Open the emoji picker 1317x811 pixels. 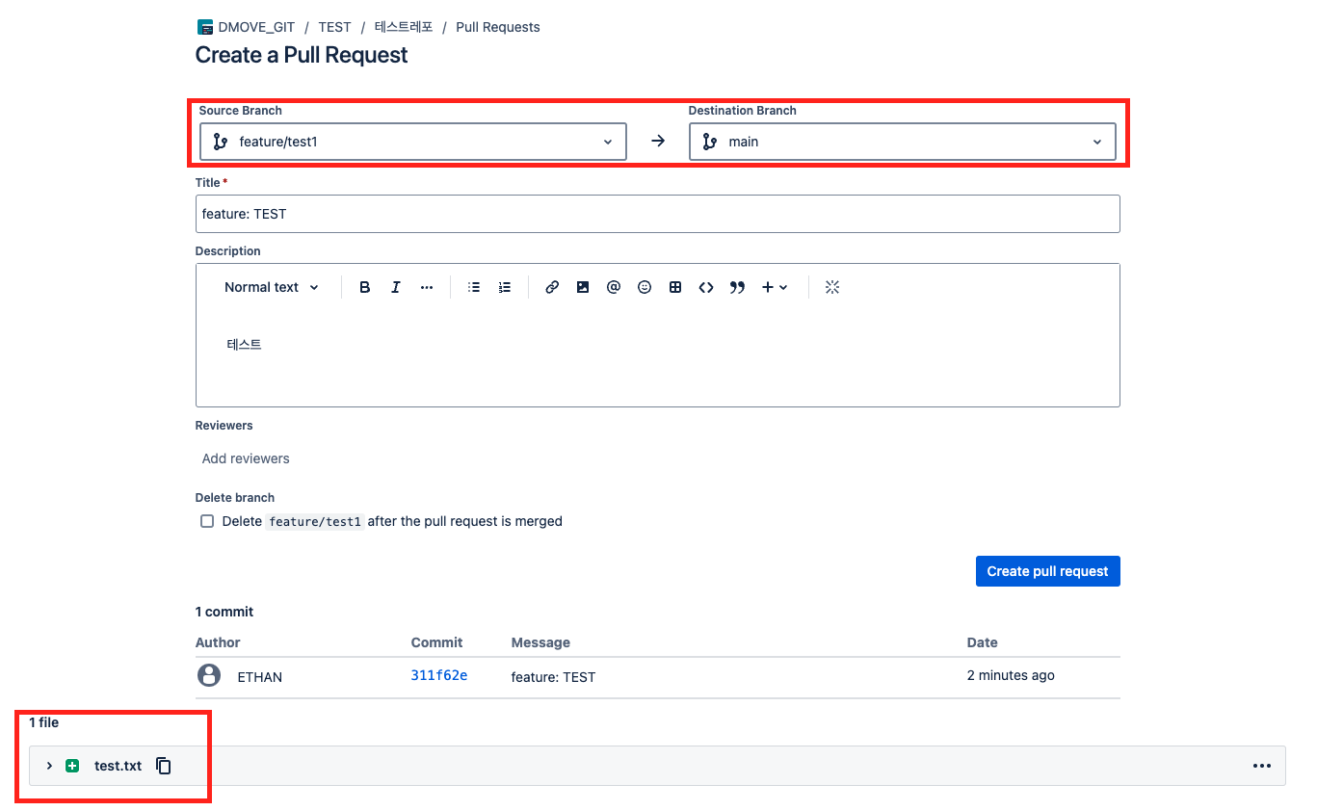[x=645, y=287]
